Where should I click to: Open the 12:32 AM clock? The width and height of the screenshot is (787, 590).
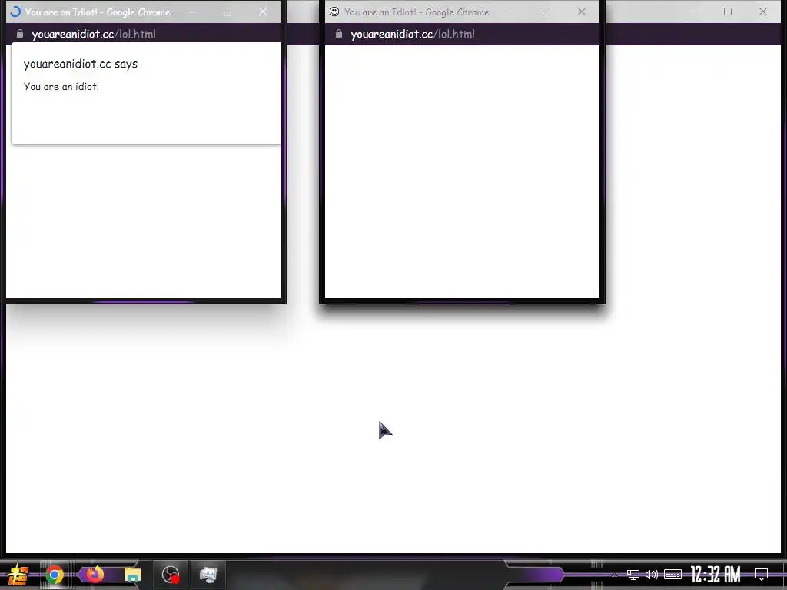click(x=716, y=575)
